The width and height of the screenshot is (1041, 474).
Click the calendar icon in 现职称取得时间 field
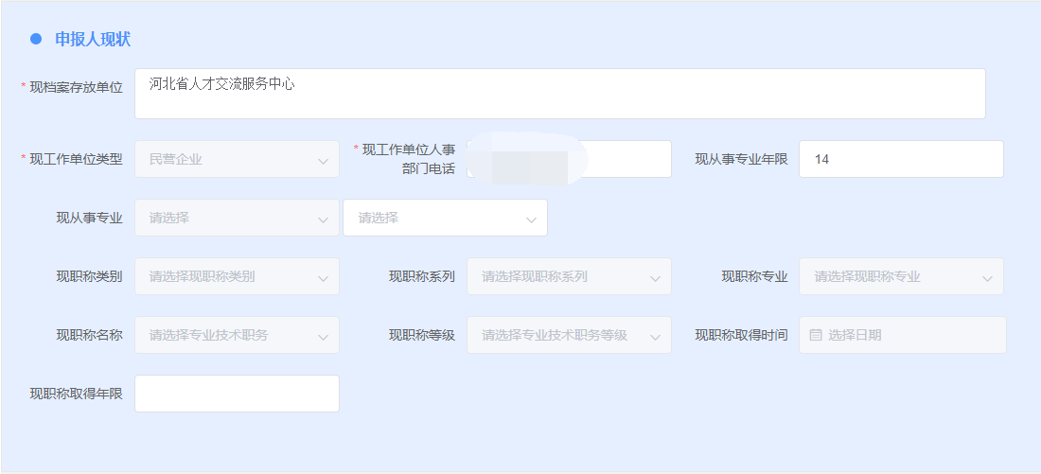click(816, 335)
